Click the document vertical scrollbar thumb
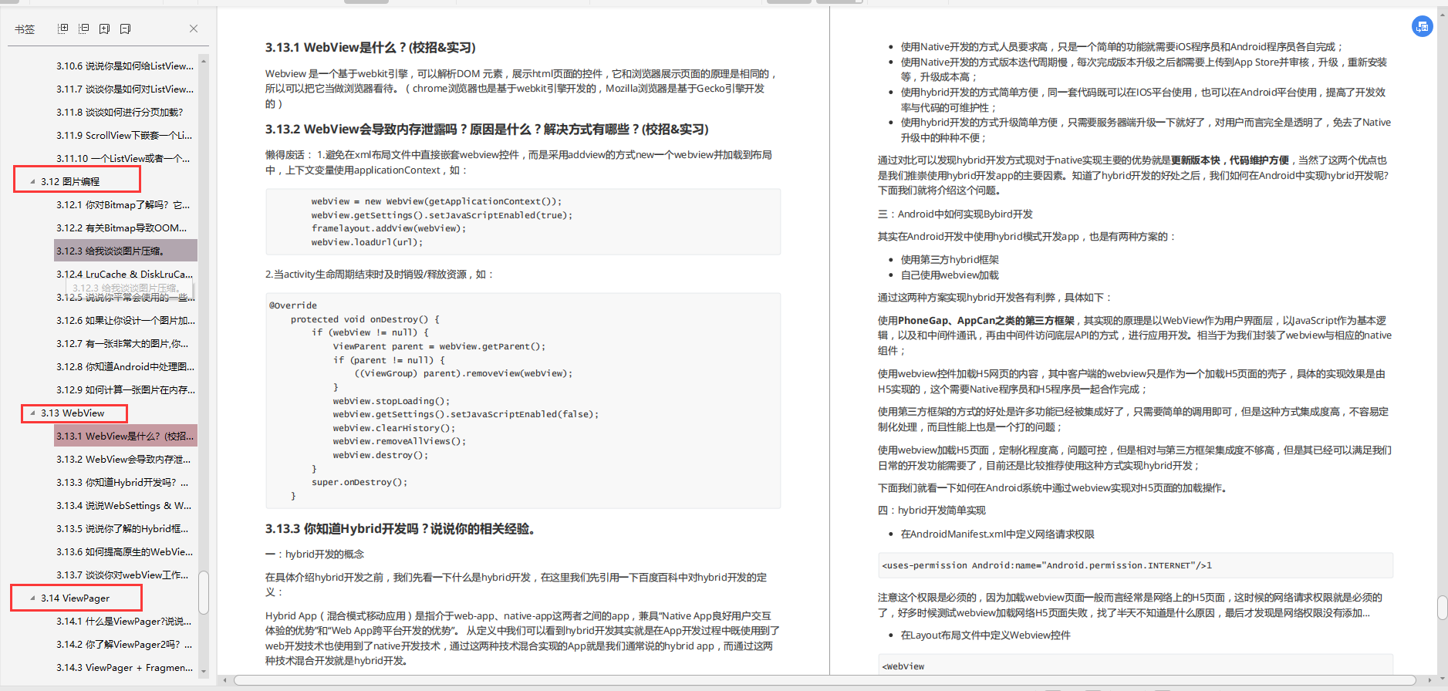1448x691 pixels. pyautogui.click(x=1443, y=608)
